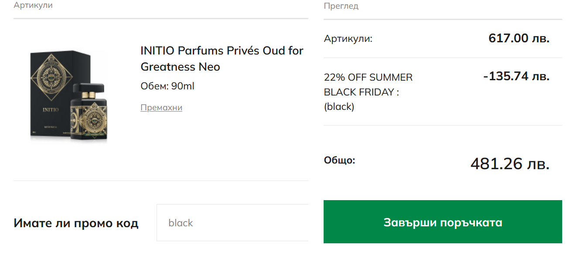Select the 481.26 лв. total price
584x259 pixels.
click(x=509, y=164)
